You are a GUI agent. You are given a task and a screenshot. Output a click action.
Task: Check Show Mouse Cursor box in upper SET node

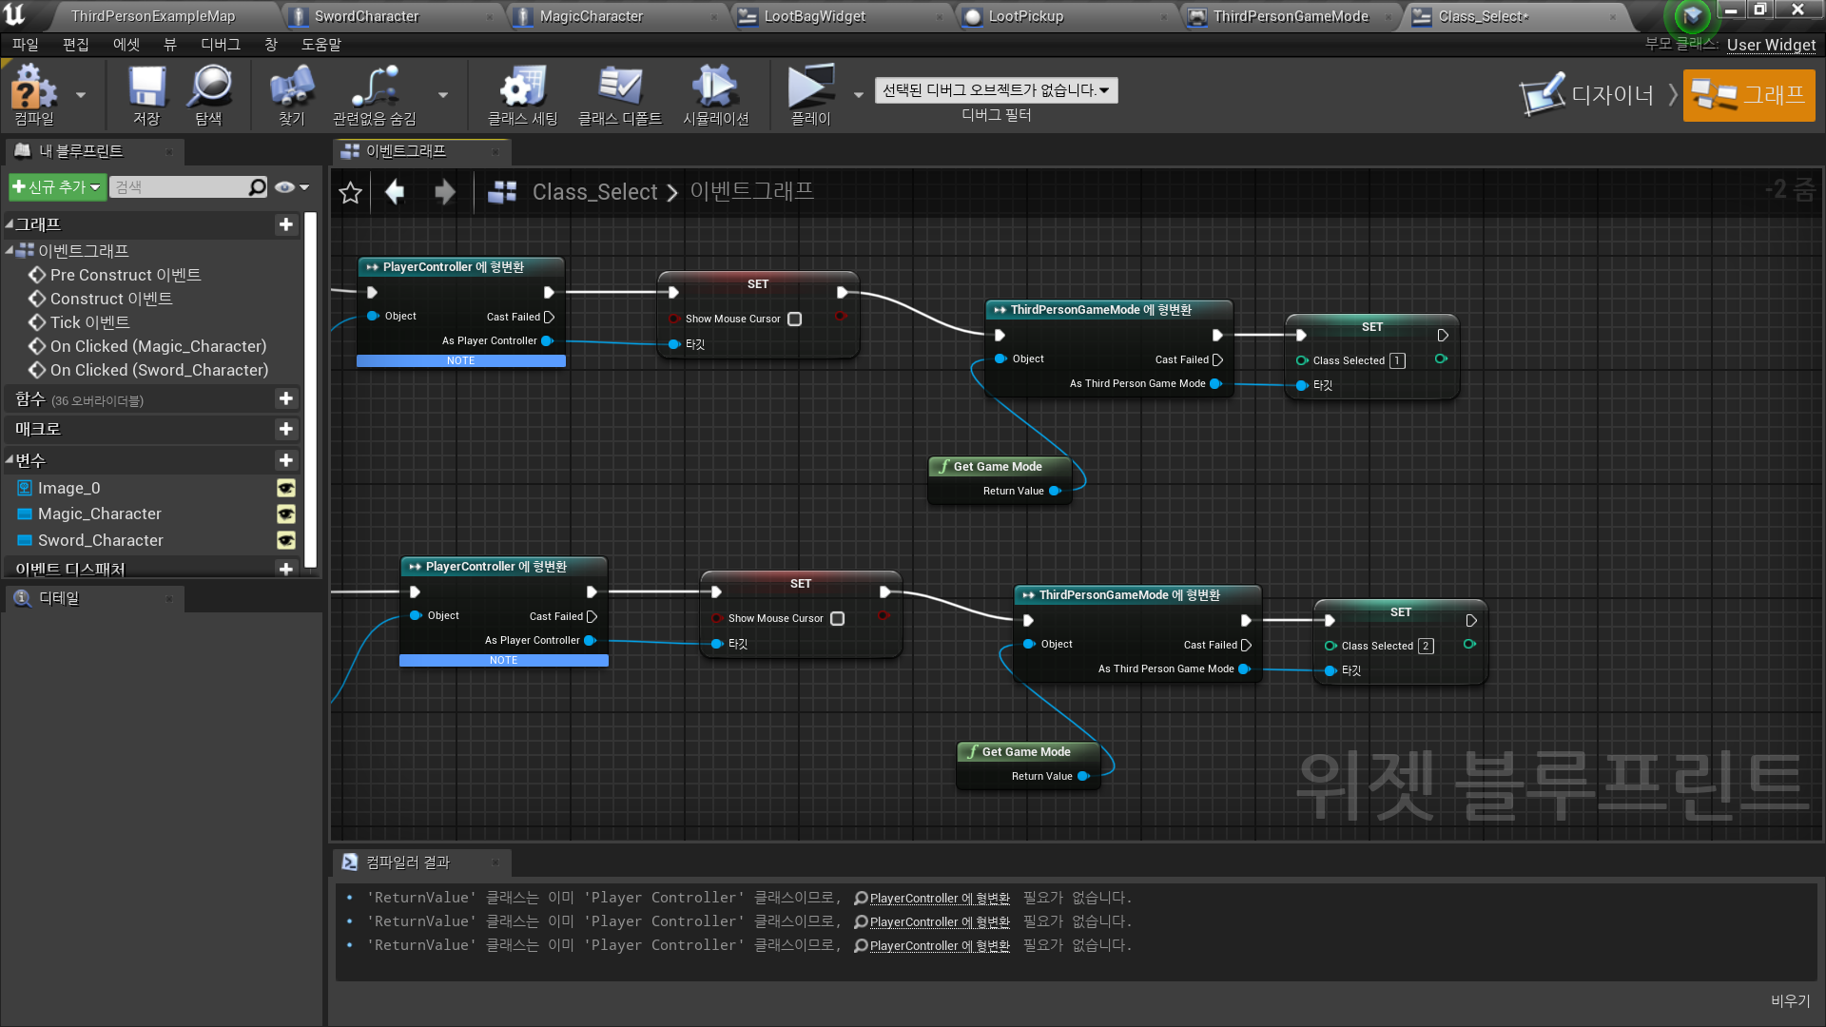[x=794, y=320]
